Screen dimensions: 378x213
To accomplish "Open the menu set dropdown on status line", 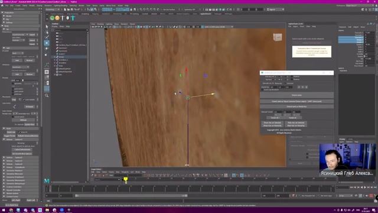I will pos(53,9).
